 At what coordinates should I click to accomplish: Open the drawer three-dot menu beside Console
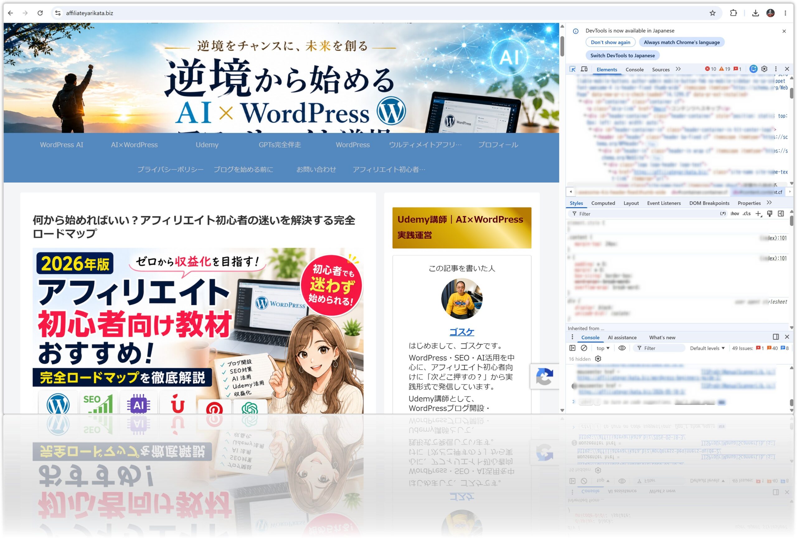572,337
